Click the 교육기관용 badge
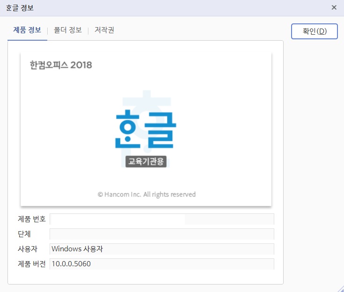 146,162
